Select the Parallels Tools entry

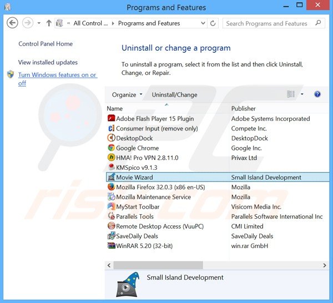(135, 216)
